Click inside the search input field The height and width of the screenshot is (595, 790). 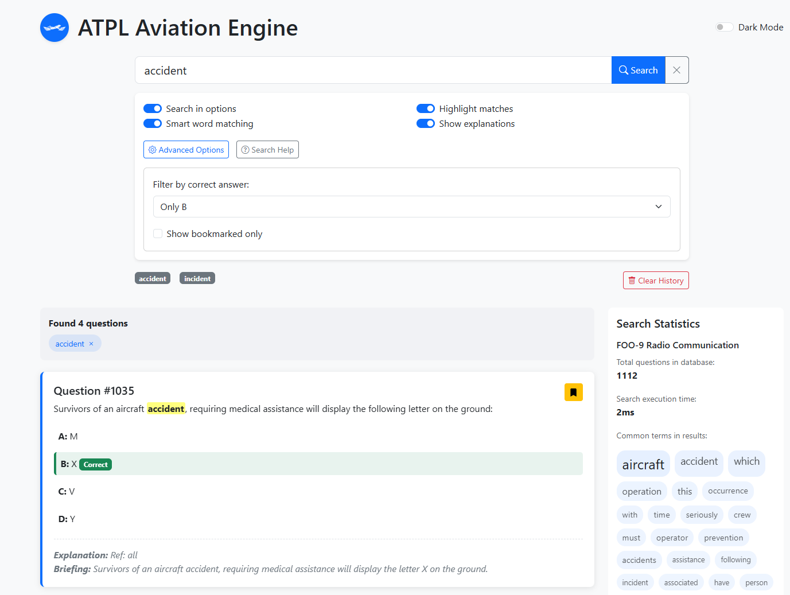[x=373, y=69]
